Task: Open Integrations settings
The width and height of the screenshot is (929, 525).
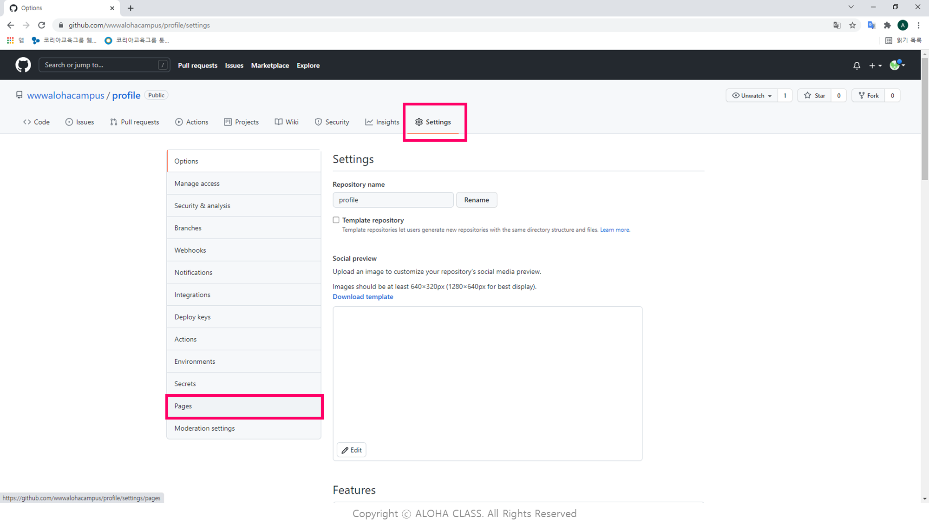Action: point(244,295)
